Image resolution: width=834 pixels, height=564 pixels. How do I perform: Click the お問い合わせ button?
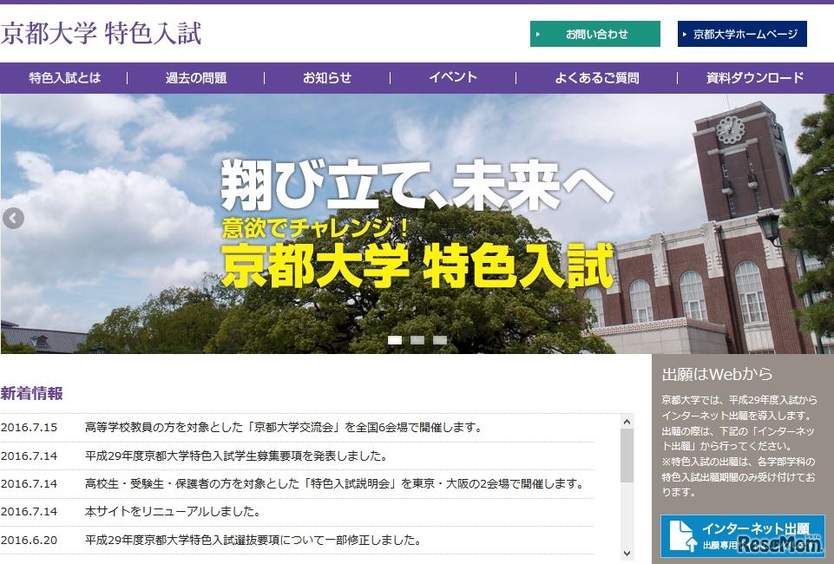tap(594, 33)
